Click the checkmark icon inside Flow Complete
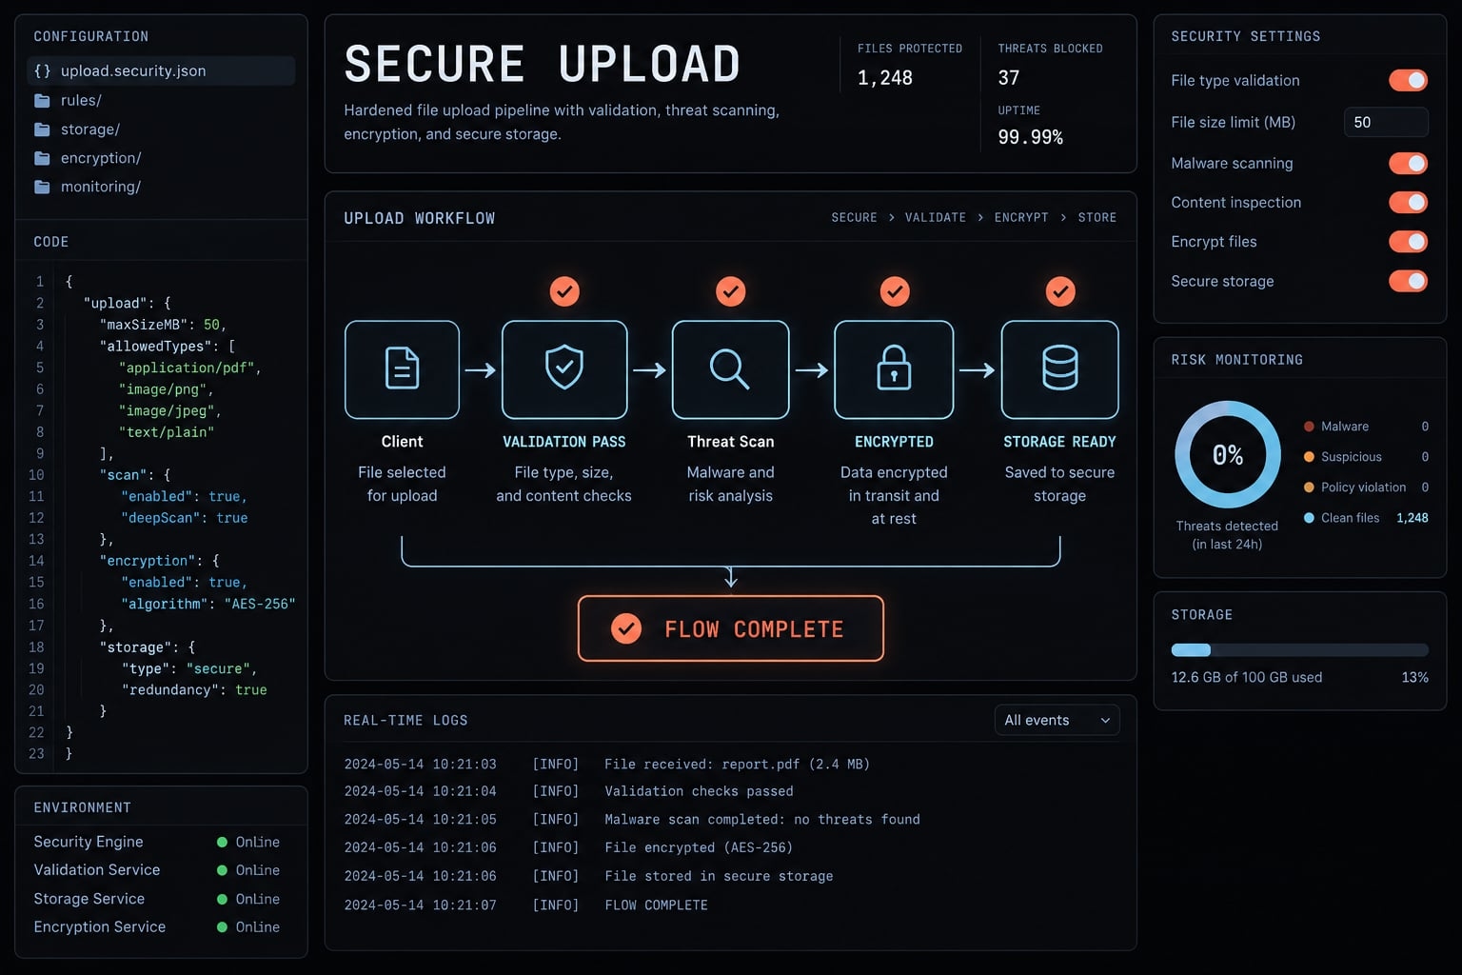This screenshot has height=975, width=1462. [626, 628]
